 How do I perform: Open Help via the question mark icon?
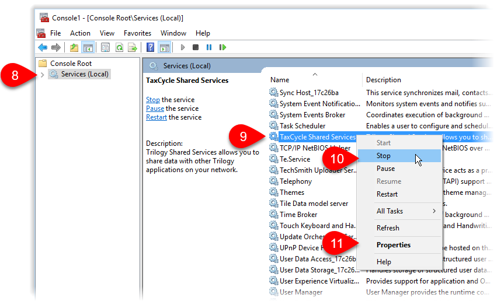point(151,48)
